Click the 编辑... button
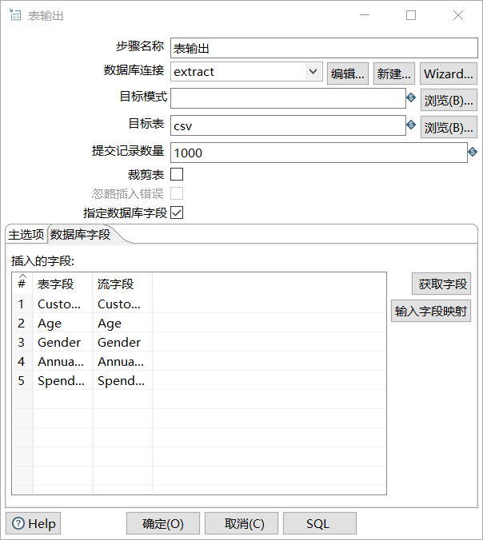 (348, 73)
